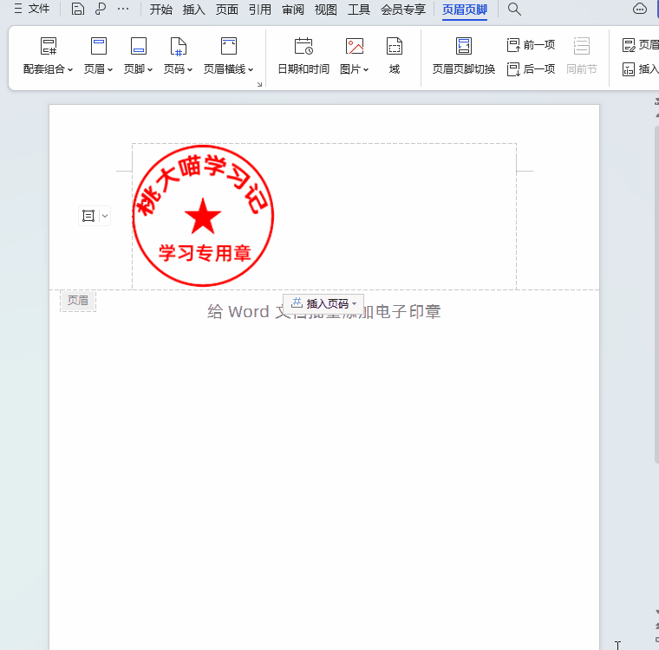Open the more options ellipsis in title bar
Screen dimensions: 659x650
point(123,10)
